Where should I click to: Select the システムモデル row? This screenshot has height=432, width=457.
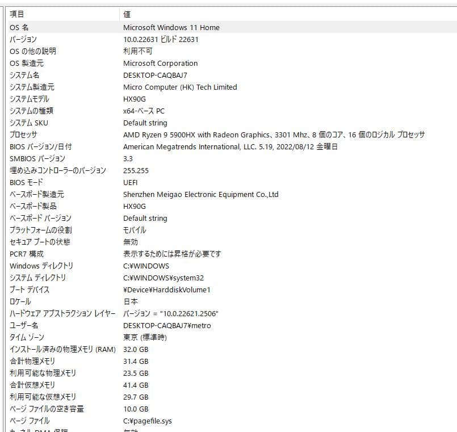point(28,99)
